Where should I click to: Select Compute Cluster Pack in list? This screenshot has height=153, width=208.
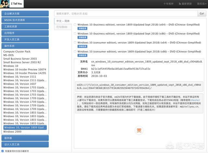click(17, 52)
